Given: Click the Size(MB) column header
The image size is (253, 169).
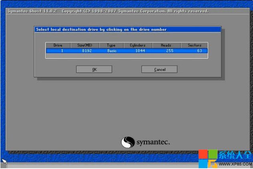Looking at the screenshot, I should tap(85, 45).
